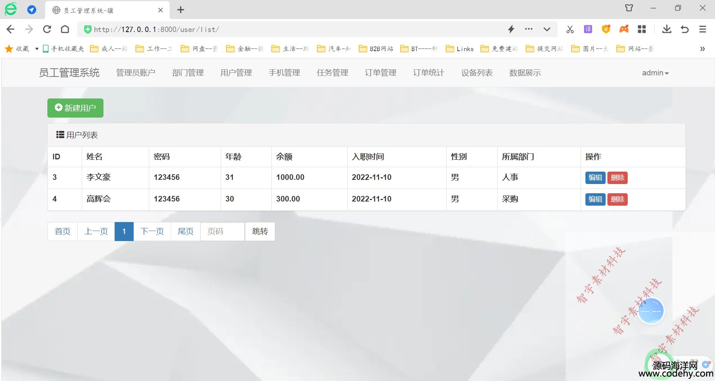Image resolution: width=715 pixels, height=381 pixels.
Task: Delete user 高辉会 with 删除 button
Action: 617,199
